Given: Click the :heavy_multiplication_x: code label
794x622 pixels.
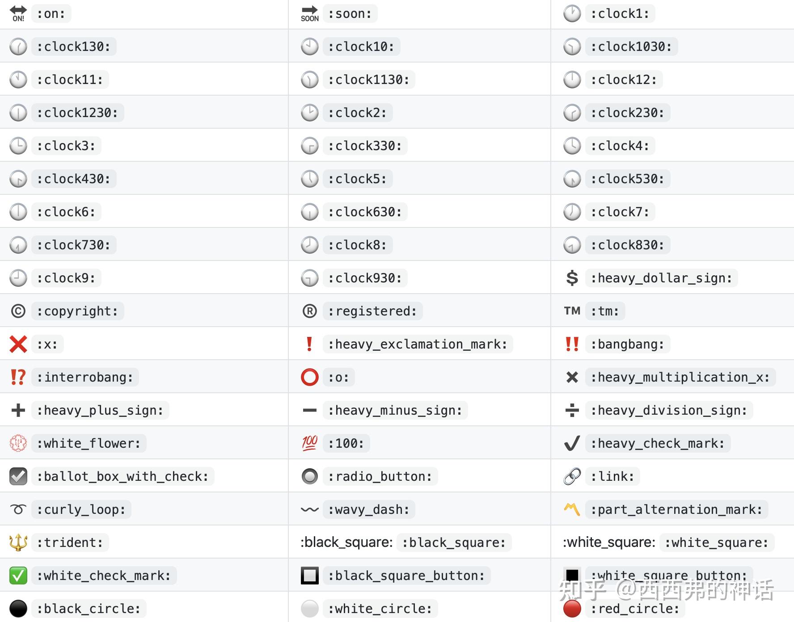Looking at the screenshot, I should tap(680, 377).
